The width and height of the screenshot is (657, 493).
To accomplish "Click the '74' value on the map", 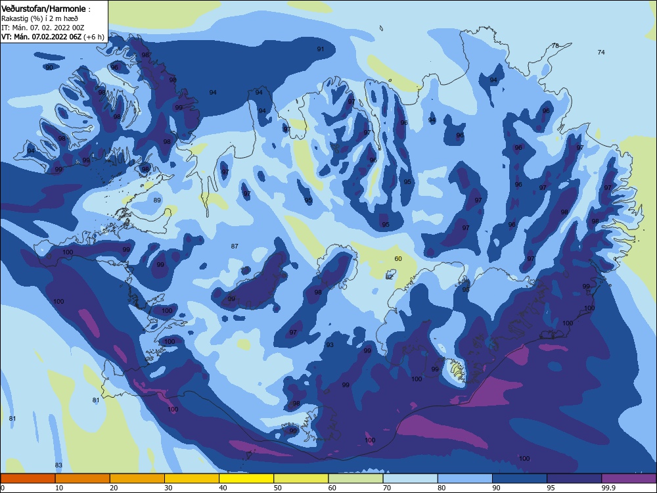I will (x=601, y=53).
